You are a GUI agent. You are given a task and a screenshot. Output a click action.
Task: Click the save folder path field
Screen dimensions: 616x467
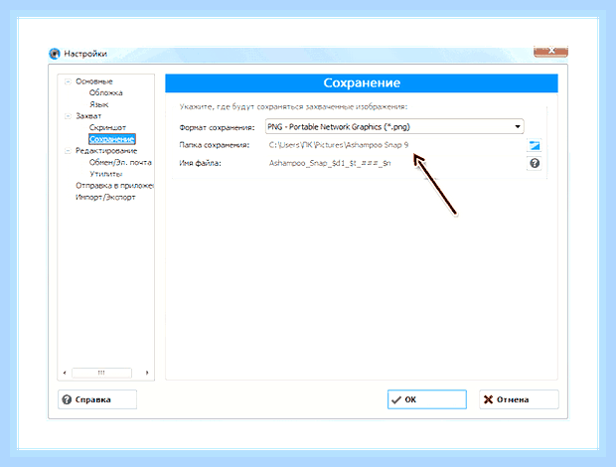point(394,145)
